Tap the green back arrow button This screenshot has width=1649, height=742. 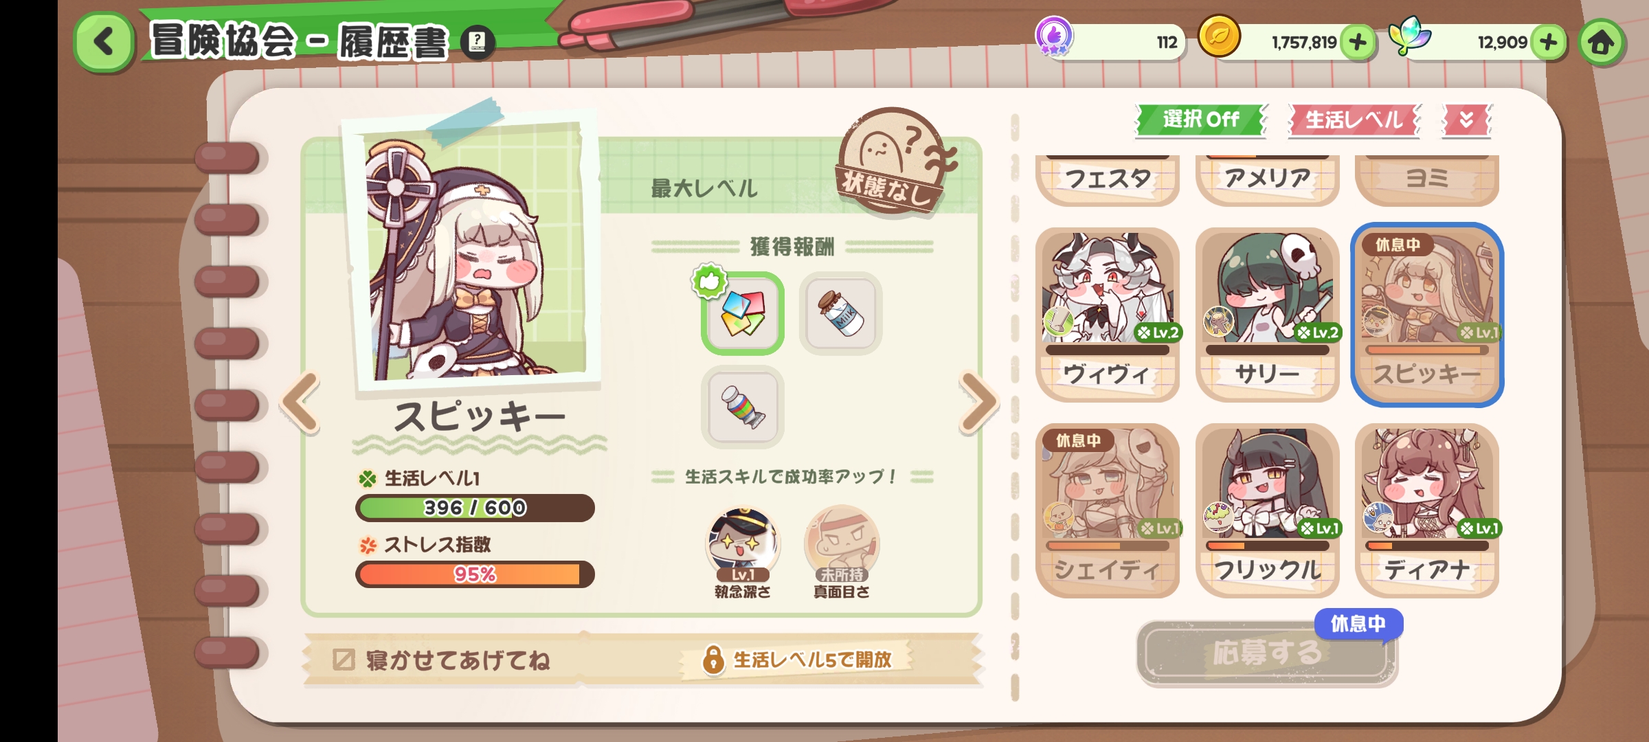[x=104, y=42]
